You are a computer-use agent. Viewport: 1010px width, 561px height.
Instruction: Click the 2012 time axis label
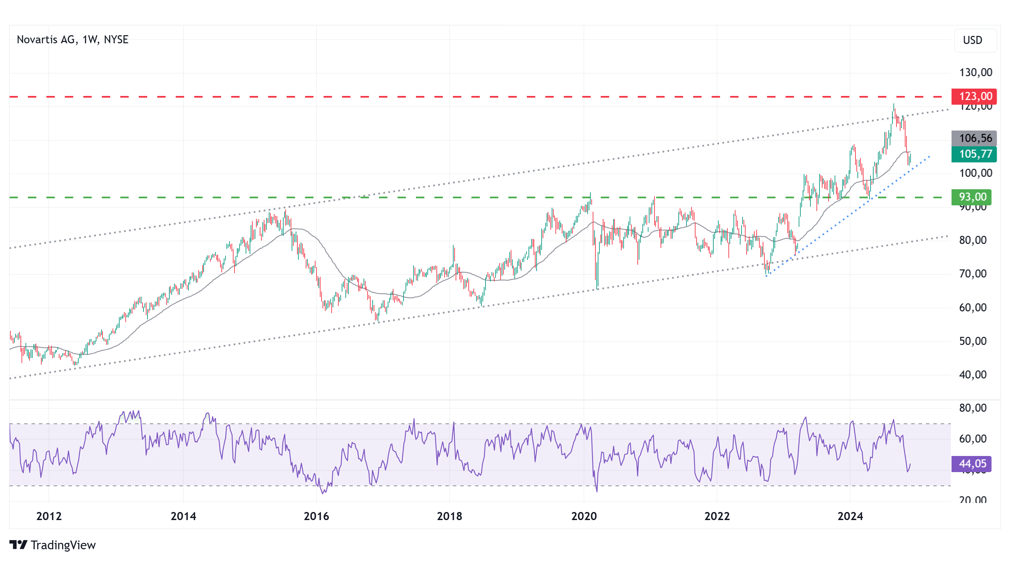(49, 516)
